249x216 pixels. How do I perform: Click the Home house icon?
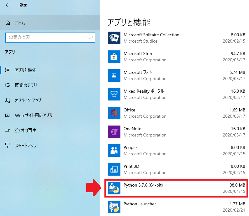pos(8,23)
